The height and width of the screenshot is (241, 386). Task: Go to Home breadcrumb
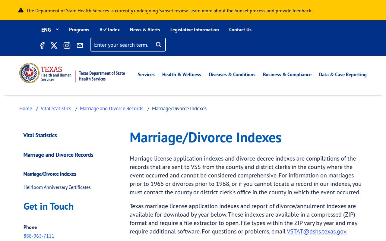click(26, 108)
